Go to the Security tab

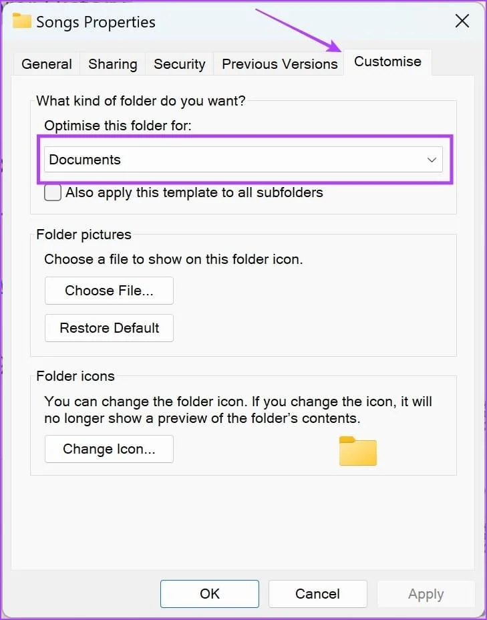coord(180,64)
